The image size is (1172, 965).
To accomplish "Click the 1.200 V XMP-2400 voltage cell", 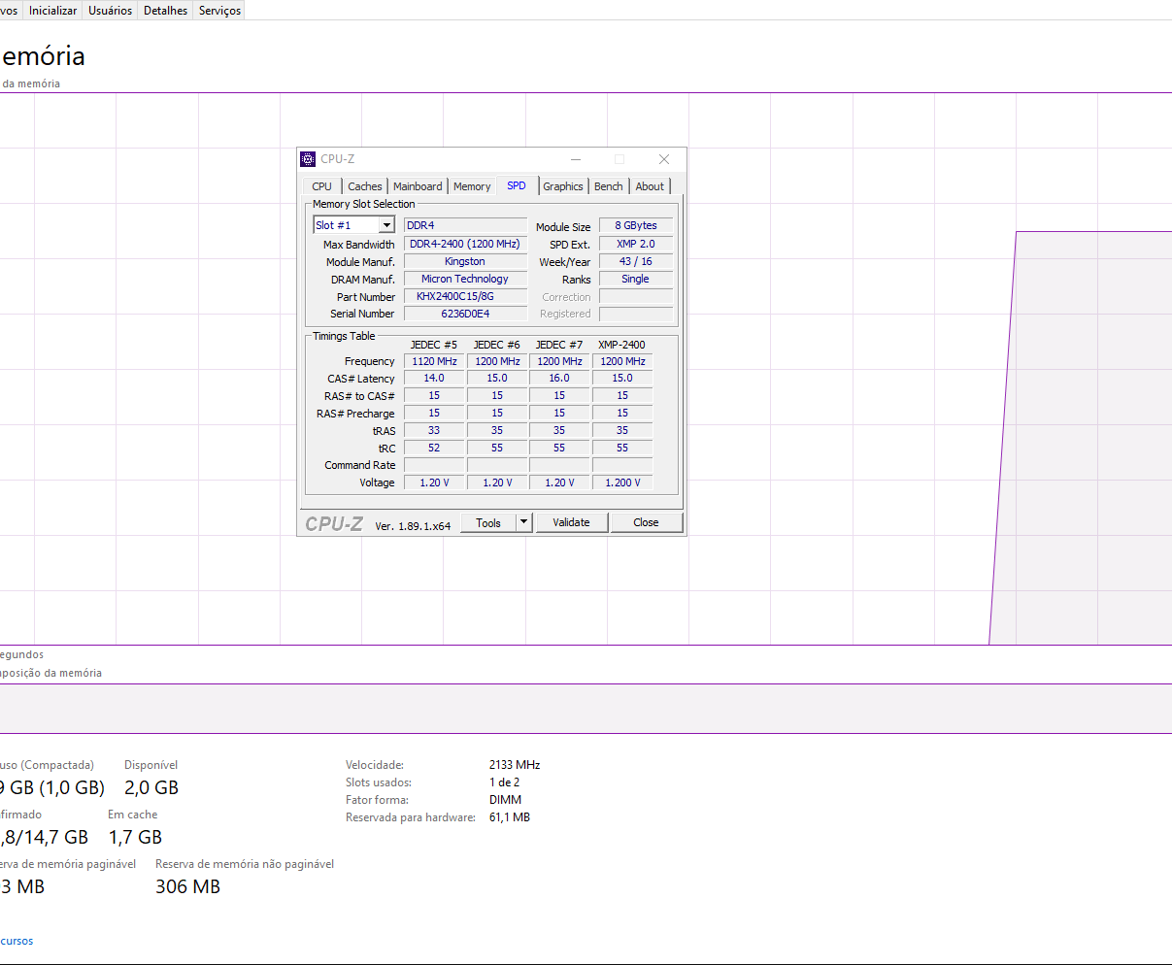I will coord(622,482).
